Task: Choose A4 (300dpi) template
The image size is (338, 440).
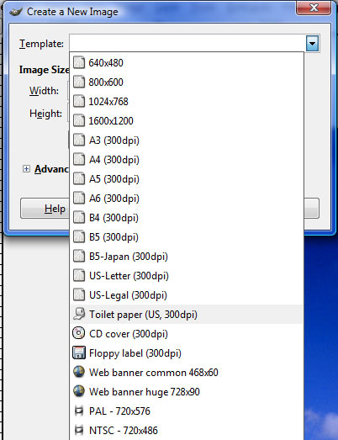Action: tap(187, 159)
